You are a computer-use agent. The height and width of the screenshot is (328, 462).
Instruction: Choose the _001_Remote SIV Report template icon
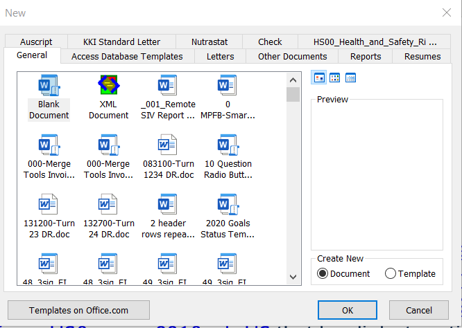tap(168, 85)
